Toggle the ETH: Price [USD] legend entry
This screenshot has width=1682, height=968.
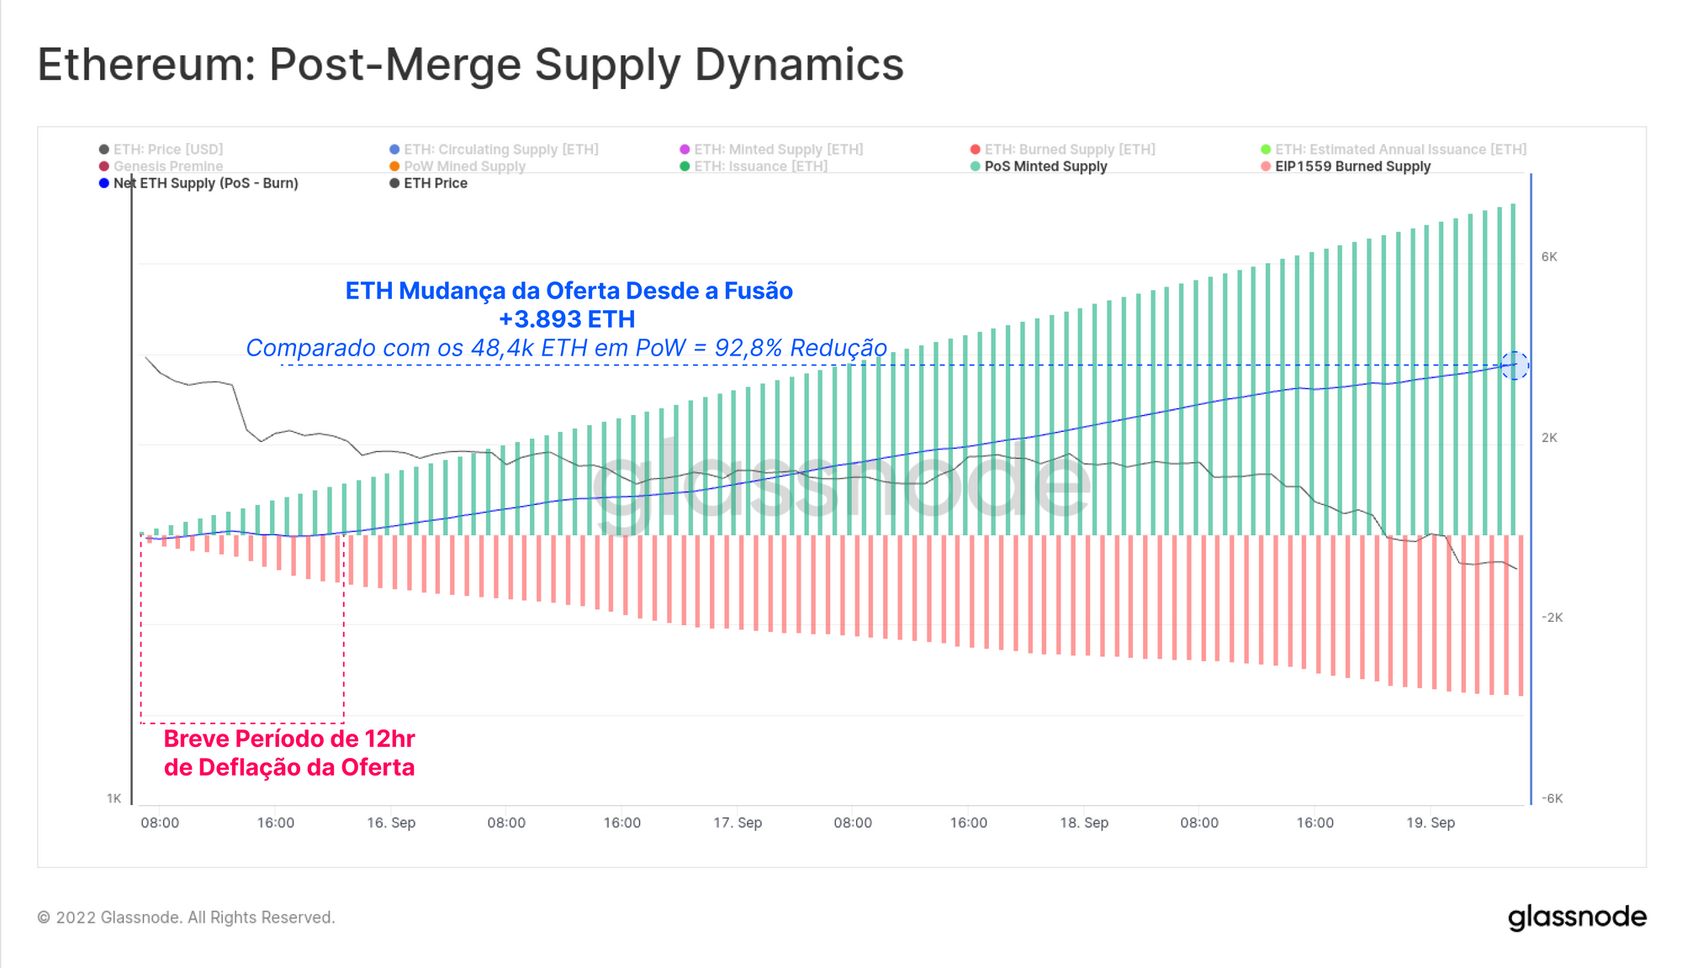pyautogui.click(x=168, y=150)
